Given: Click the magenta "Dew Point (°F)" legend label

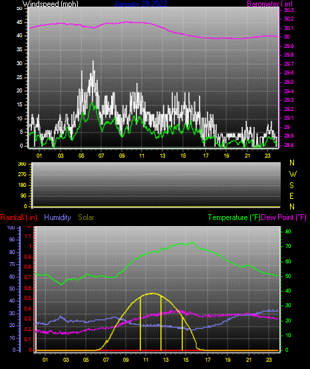Looking at the screenshot, I should point(284,217).
